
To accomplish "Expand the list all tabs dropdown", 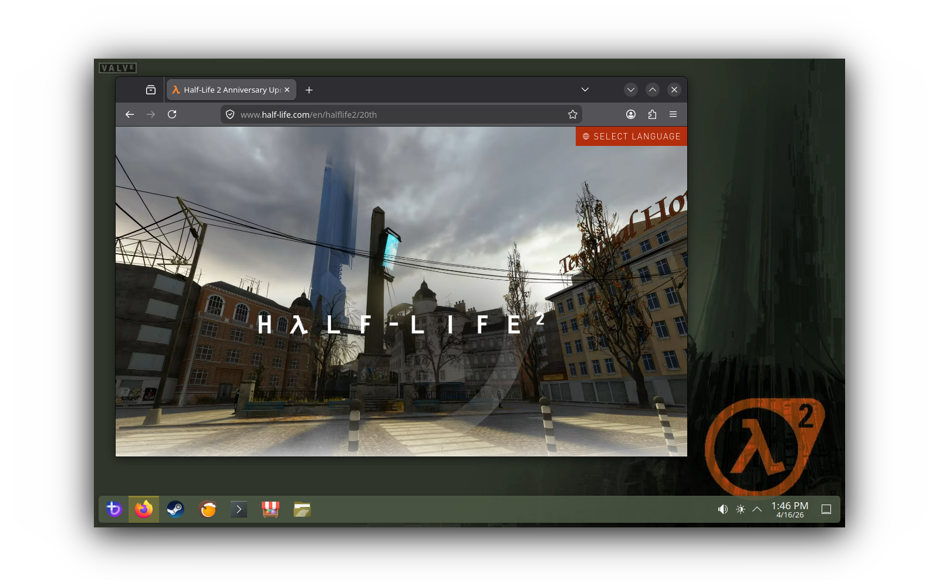I will [x=585, y=90].
